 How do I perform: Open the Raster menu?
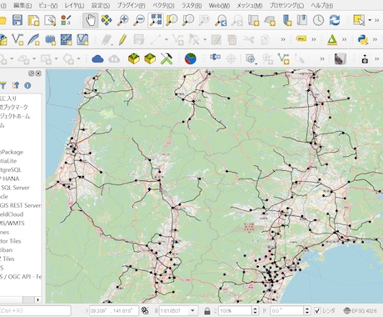pyautogui.click(x=191, y=6)
